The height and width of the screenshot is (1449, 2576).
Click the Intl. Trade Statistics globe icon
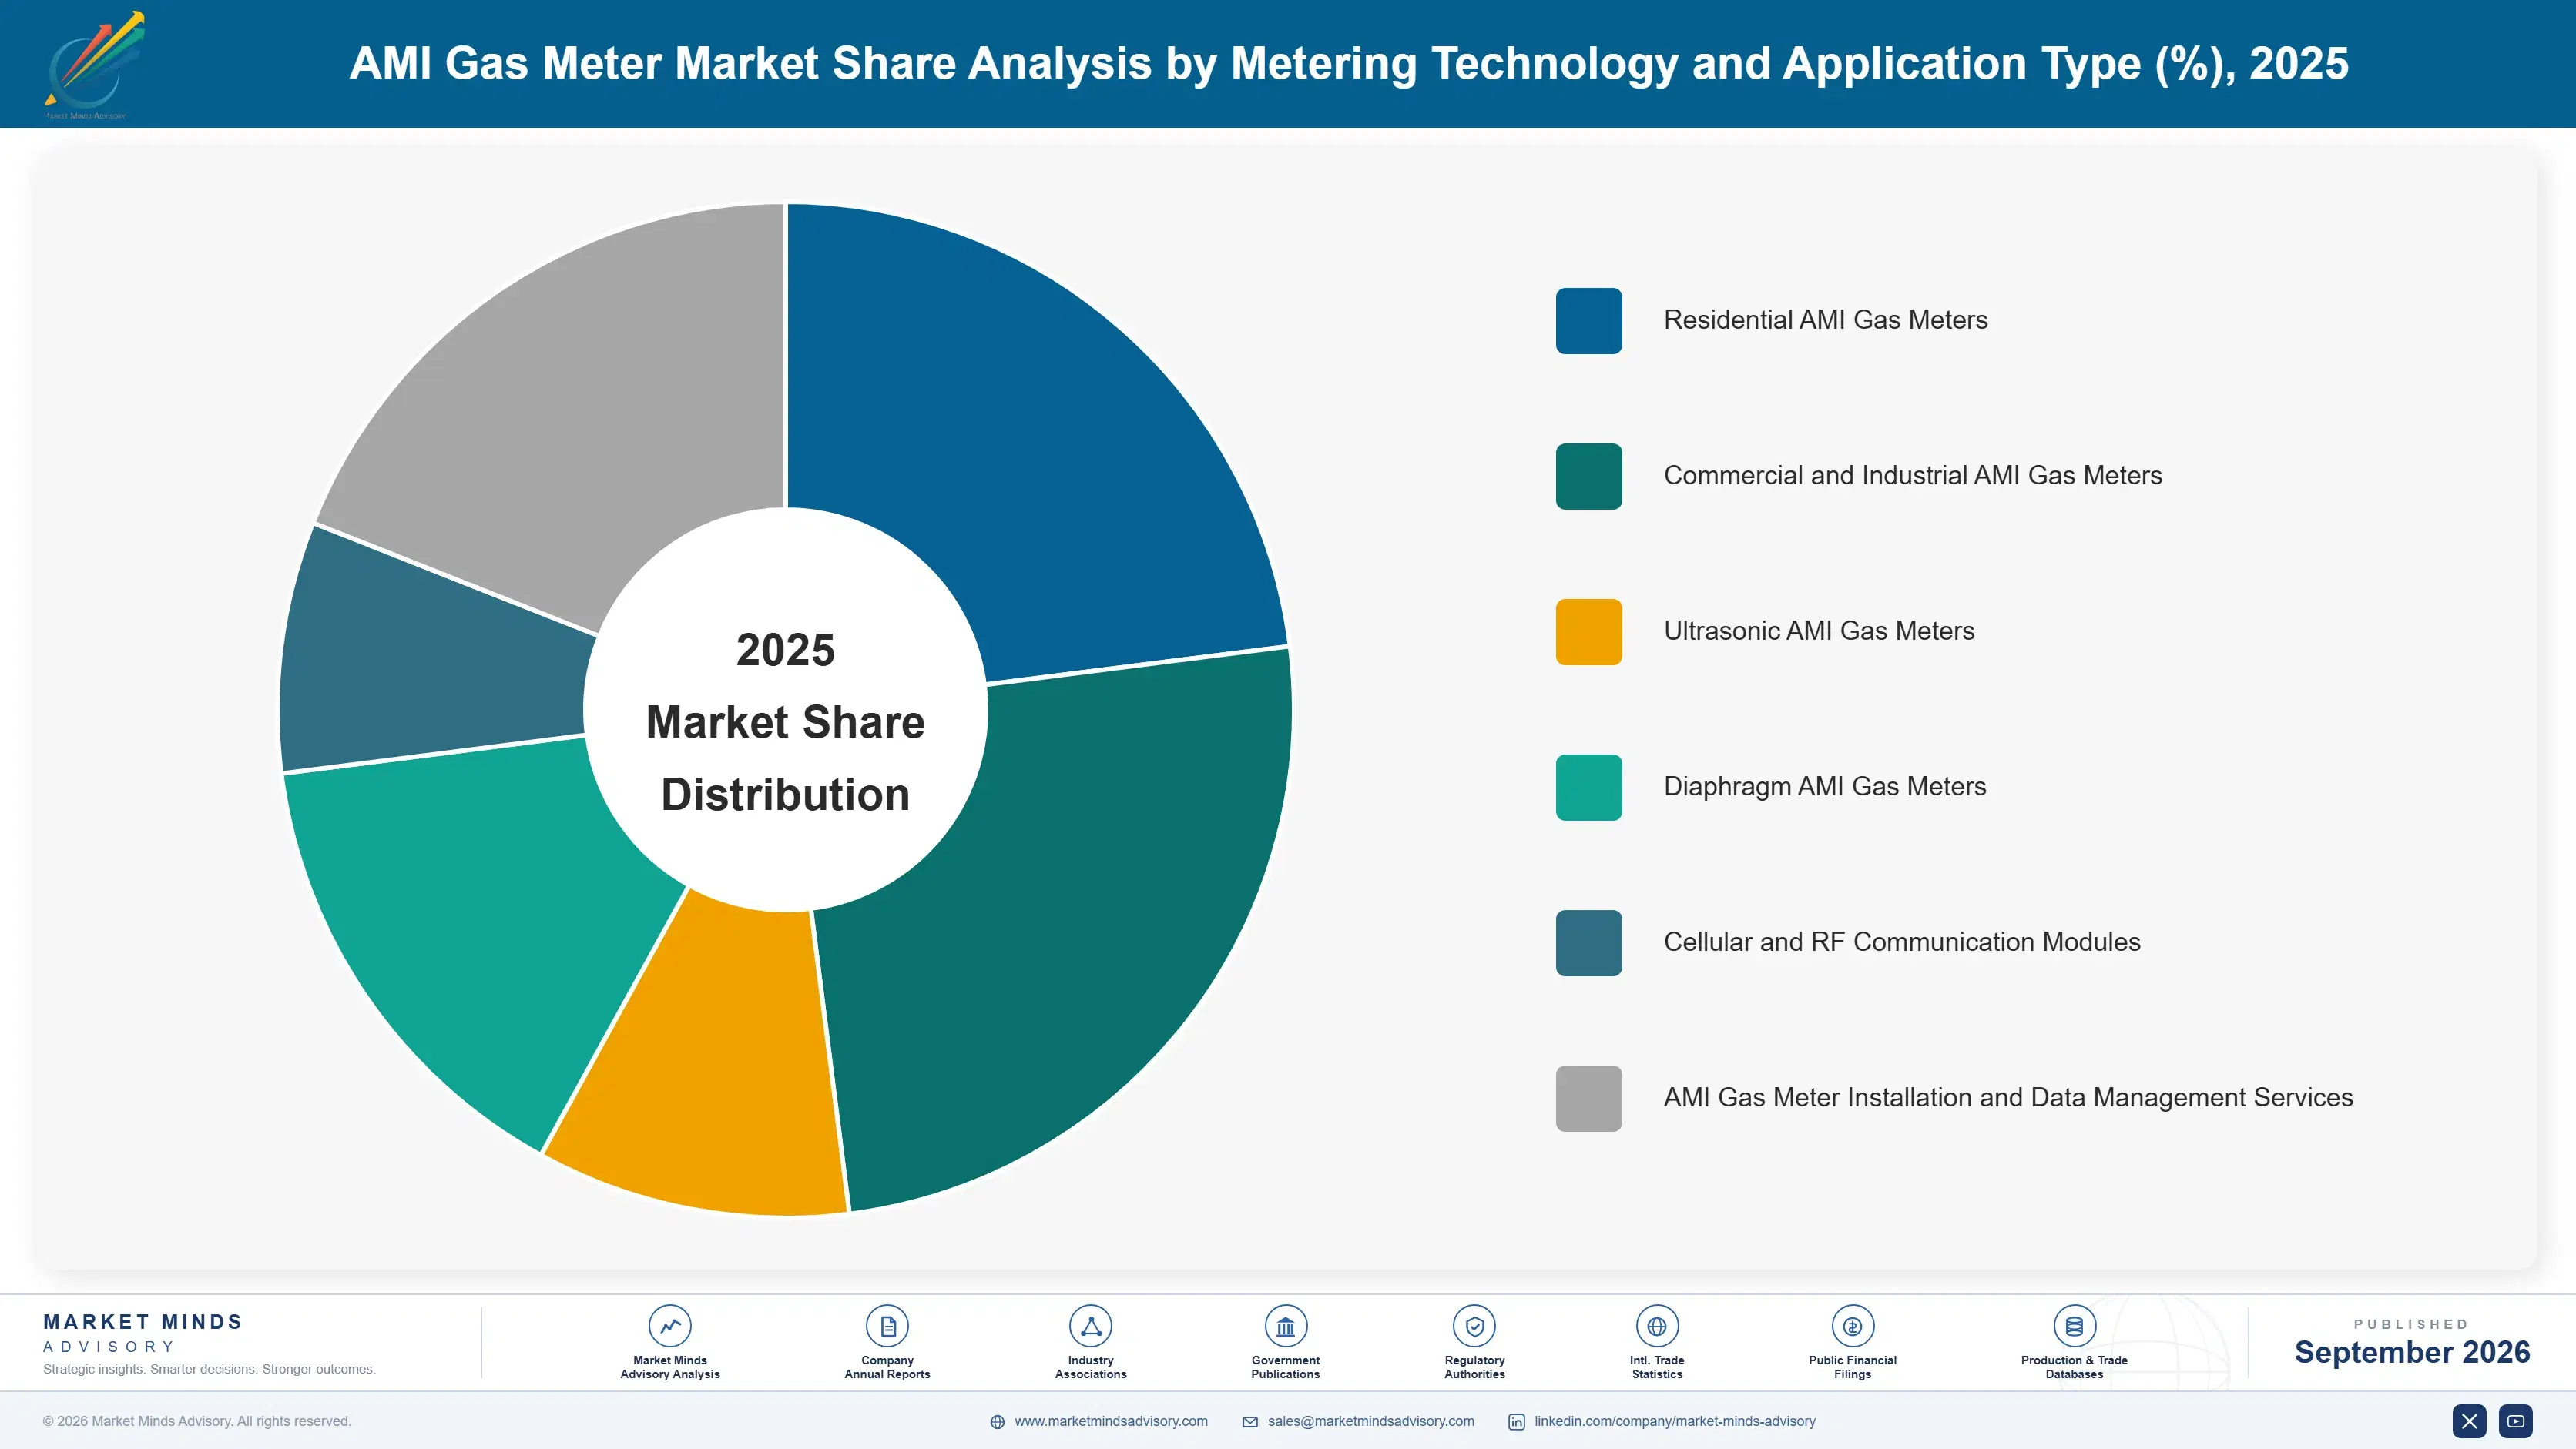tap(1657, 1326)
